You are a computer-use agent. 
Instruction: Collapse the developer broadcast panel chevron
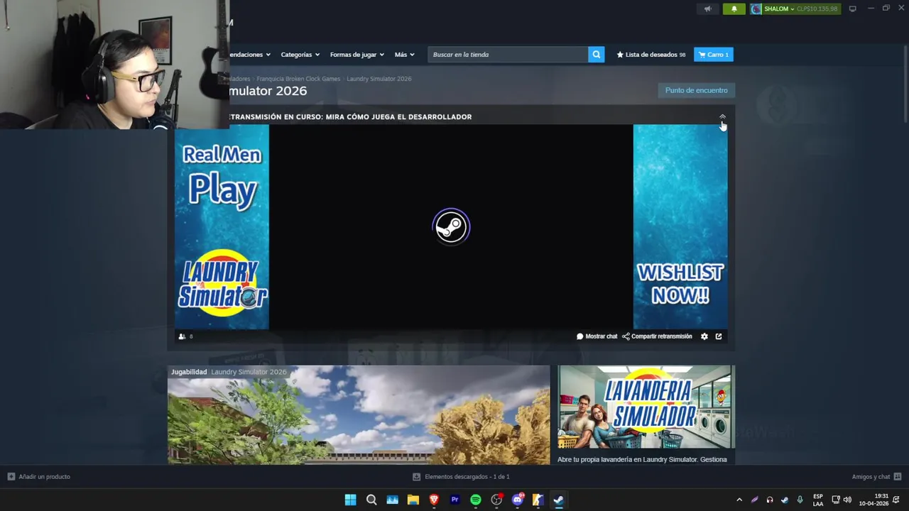722,116
